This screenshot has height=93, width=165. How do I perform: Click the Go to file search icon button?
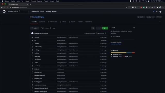(x=93, y=28)
